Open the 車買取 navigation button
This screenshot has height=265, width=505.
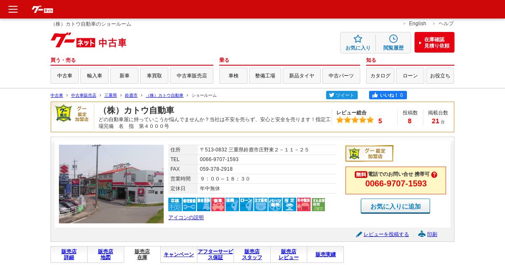[154, 76]
